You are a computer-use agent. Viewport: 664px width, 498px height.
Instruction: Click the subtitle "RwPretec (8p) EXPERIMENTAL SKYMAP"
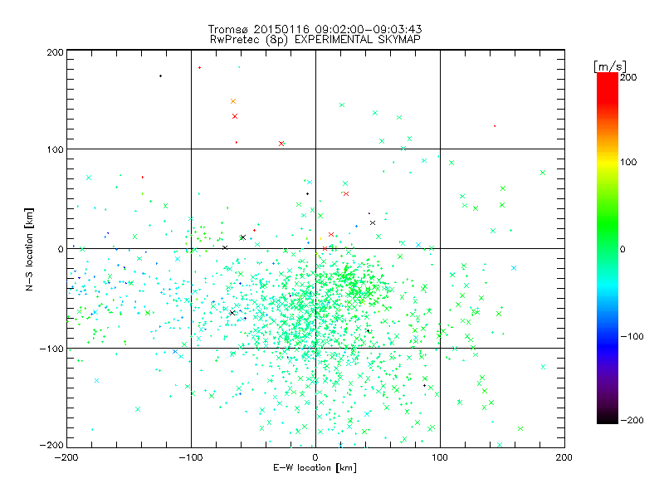pos(315,39)
